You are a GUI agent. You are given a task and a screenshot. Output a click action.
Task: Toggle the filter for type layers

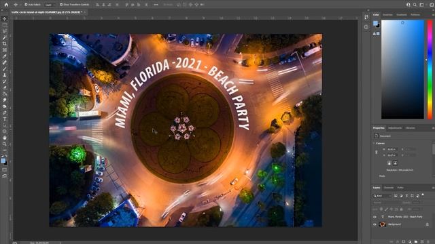tap(406, 196)
